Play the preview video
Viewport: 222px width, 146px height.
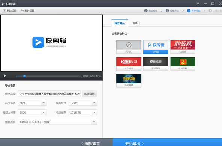pyautogui.click(x=5, y=76)
